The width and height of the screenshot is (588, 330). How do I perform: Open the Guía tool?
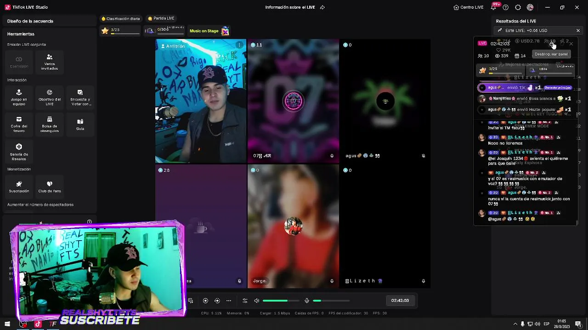(80, 125)
